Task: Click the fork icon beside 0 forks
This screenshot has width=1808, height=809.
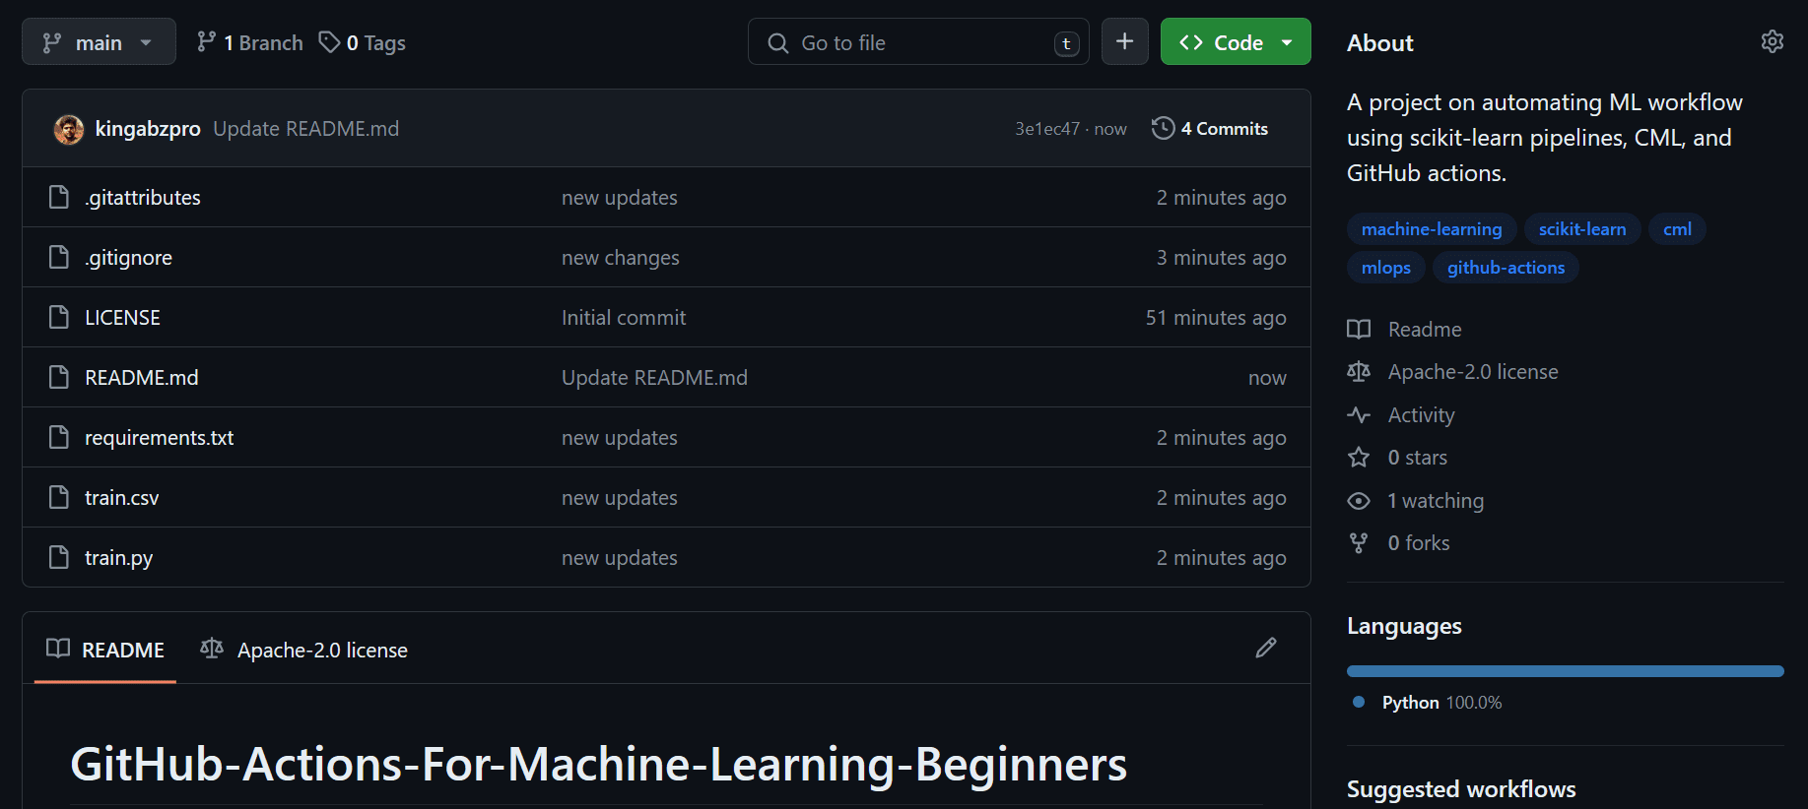Action: [1359, 543]
